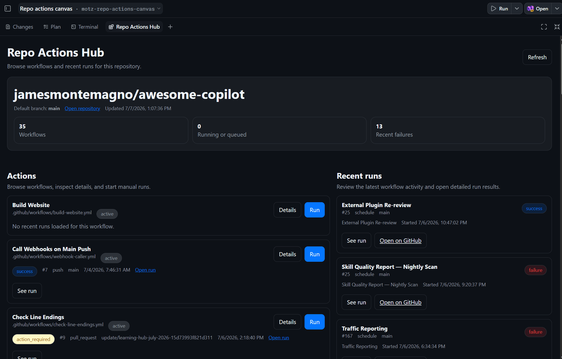Screen dimensions: 562x359
Task: Open the Terminal tab
Action: point(85,27)
